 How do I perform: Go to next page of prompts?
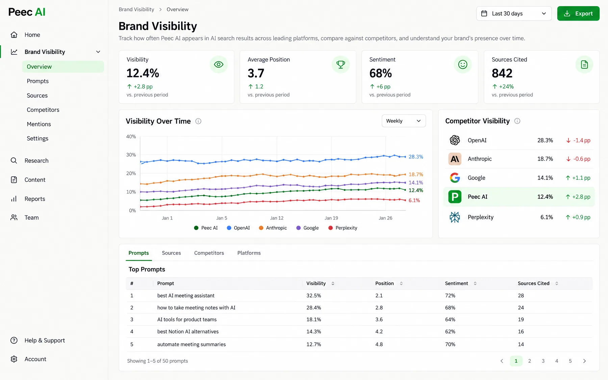[x=584, y=361]
